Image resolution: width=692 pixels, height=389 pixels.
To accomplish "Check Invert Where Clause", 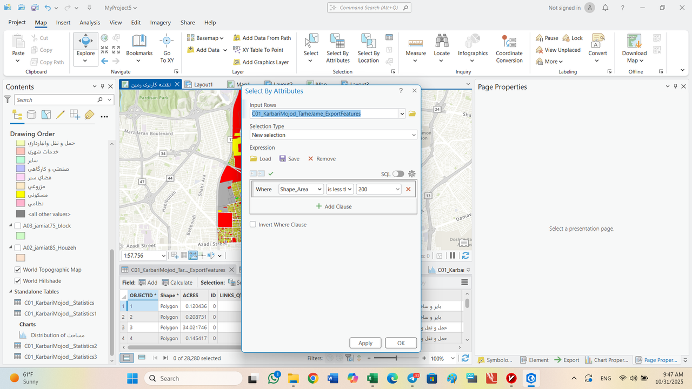I will click(x=253, y=225).
